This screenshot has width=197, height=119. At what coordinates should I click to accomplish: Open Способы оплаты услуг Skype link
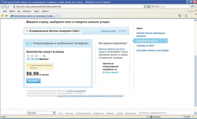point(152,50)
